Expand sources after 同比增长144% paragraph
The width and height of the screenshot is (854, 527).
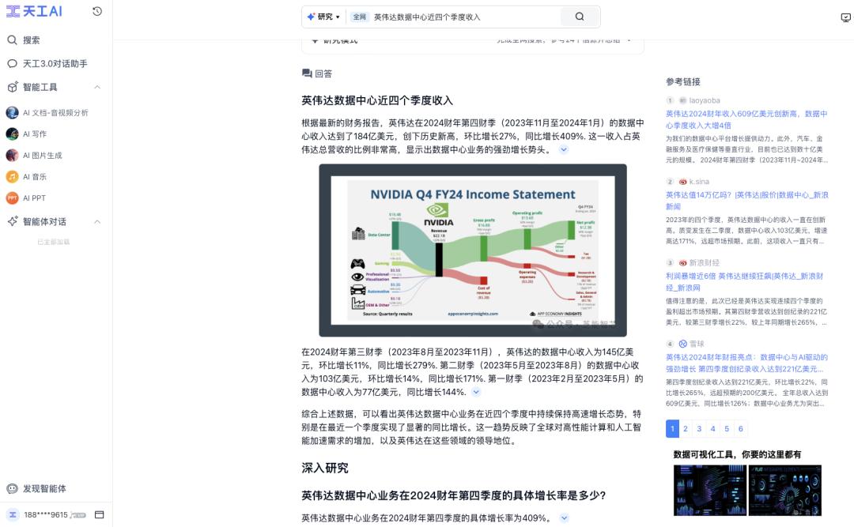(476, 392)
